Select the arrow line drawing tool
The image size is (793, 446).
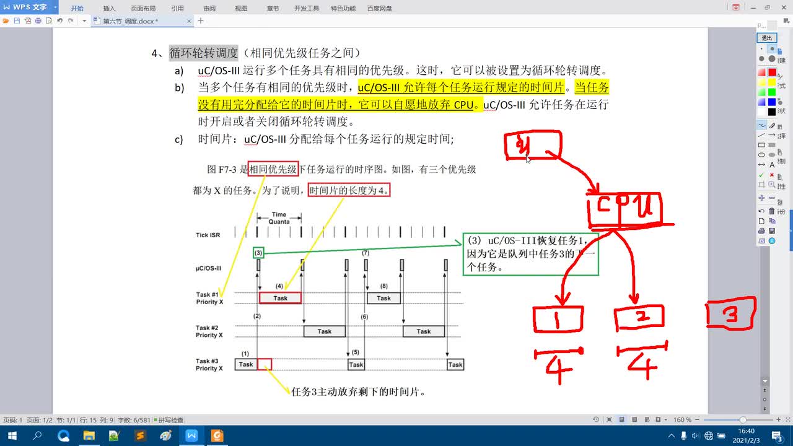(772, 135)
